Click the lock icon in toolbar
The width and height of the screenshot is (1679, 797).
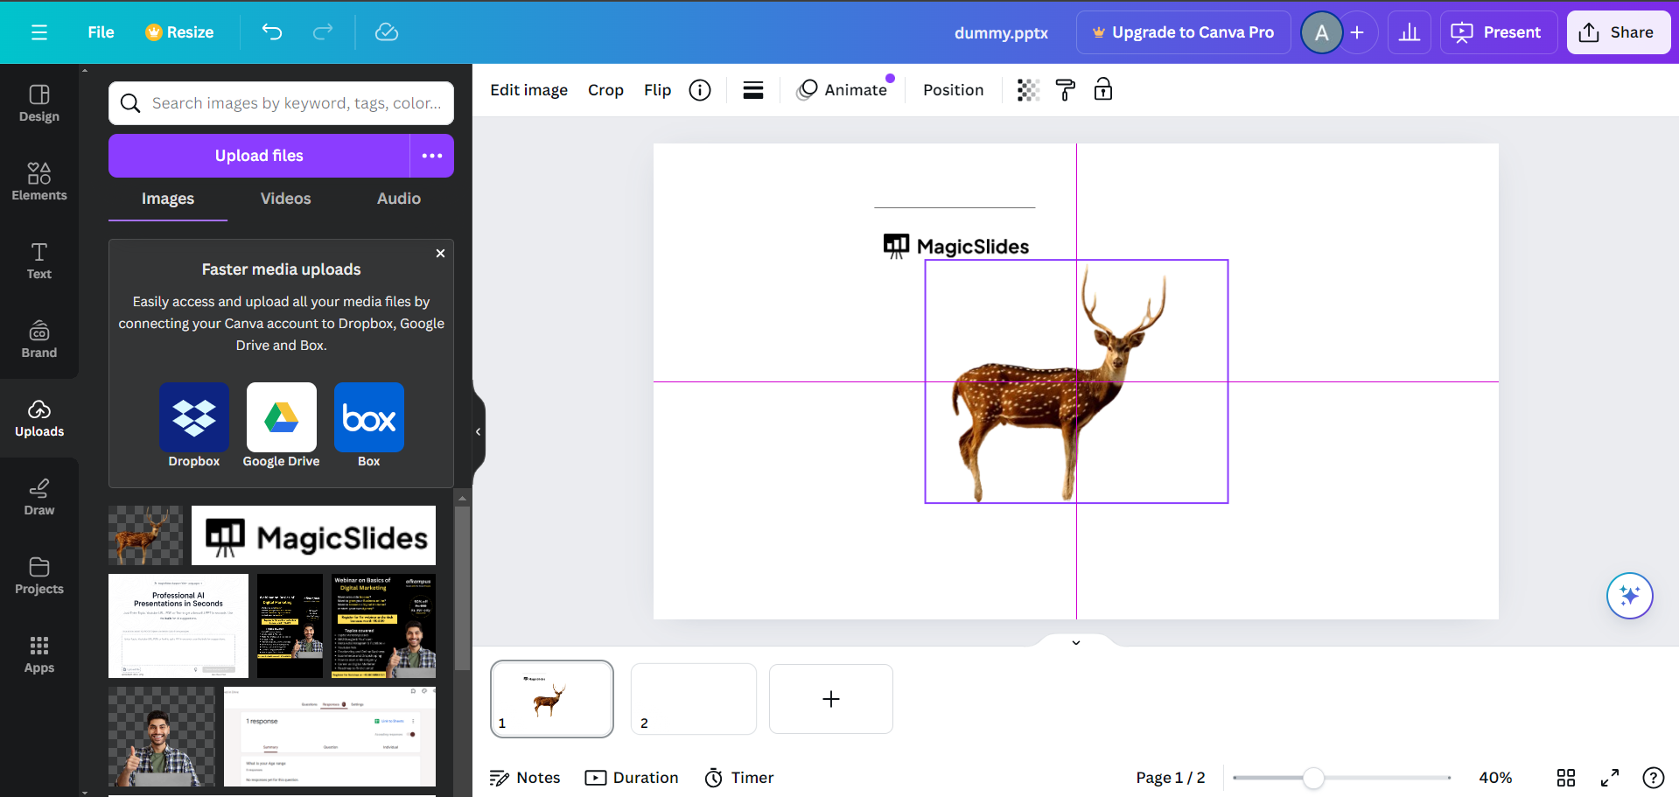[x=1102, y=89]
